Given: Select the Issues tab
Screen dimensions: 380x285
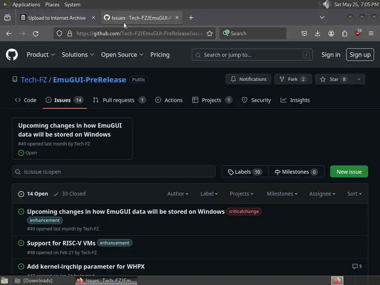Looking at the screenshot, I should coord(65,100).
